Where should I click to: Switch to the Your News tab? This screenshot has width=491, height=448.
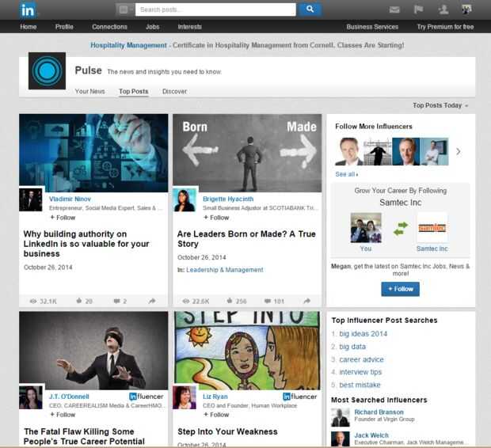pyautogui.click(x=89, y=91)
